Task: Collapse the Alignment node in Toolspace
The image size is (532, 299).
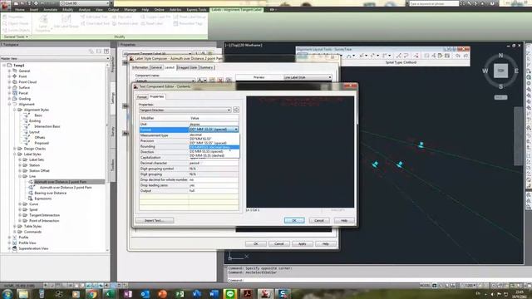Action: point(9,104)
